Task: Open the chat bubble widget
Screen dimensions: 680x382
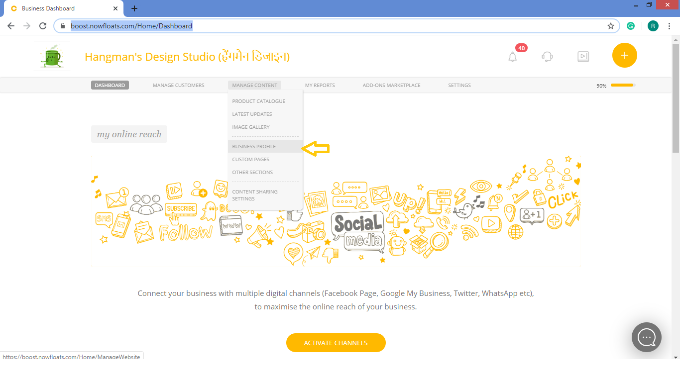Action: pos(646,337)
